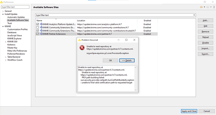Click the Community Extensions (Tru...) site icon
216x115 pixels.
pyautogui.click(x=41, y=31)
